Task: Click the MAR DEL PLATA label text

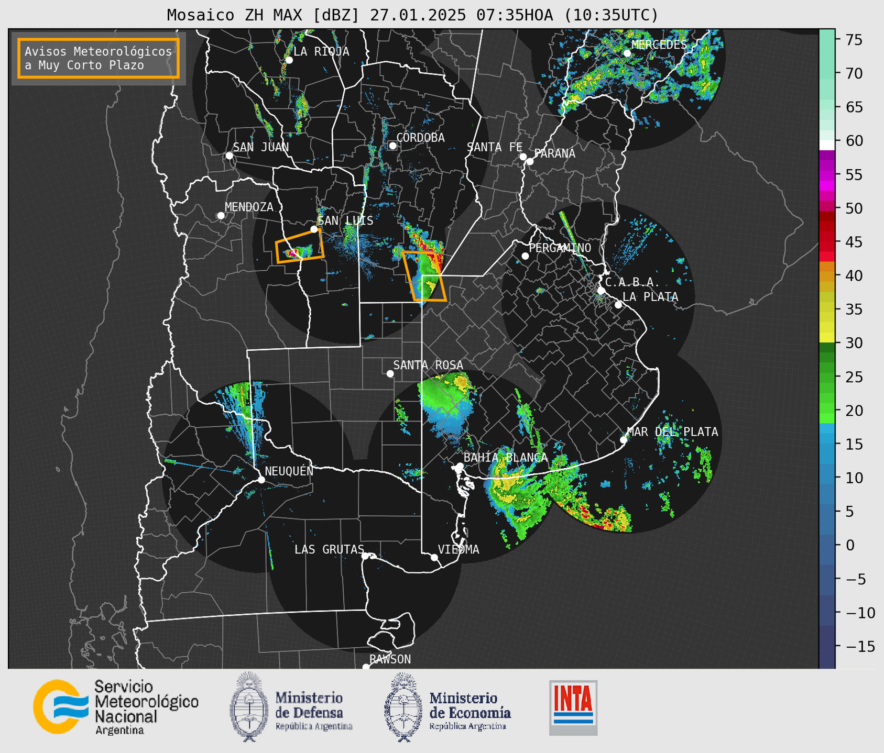Action: (672, 431)
